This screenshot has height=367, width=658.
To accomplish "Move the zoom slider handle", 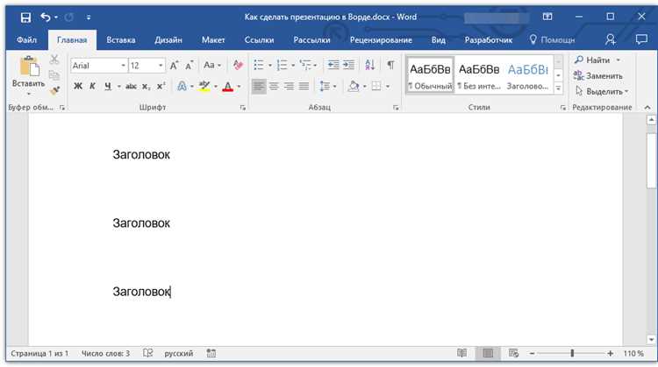I will pyautogui.click(x=572, y=354).
